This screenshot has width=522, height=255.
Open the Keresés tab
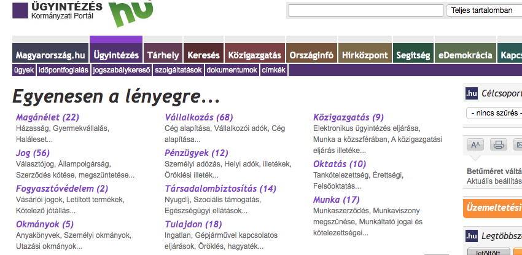[203, 53]
